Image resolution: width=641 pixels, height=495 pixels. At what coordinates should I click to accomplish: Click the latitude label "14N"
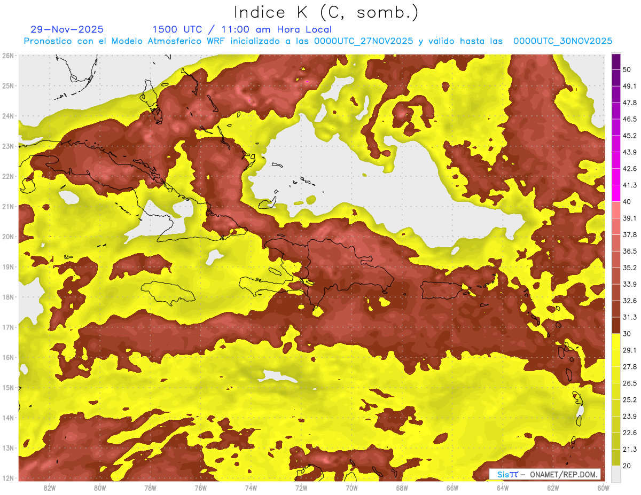pyautogui.click(x=8, y=418)
